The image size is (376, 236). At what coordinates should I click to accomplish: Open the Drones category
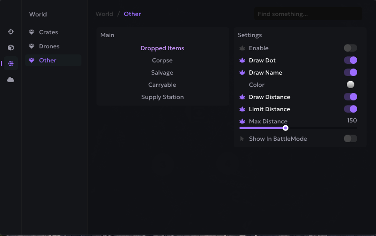click(x=49, y=46)
